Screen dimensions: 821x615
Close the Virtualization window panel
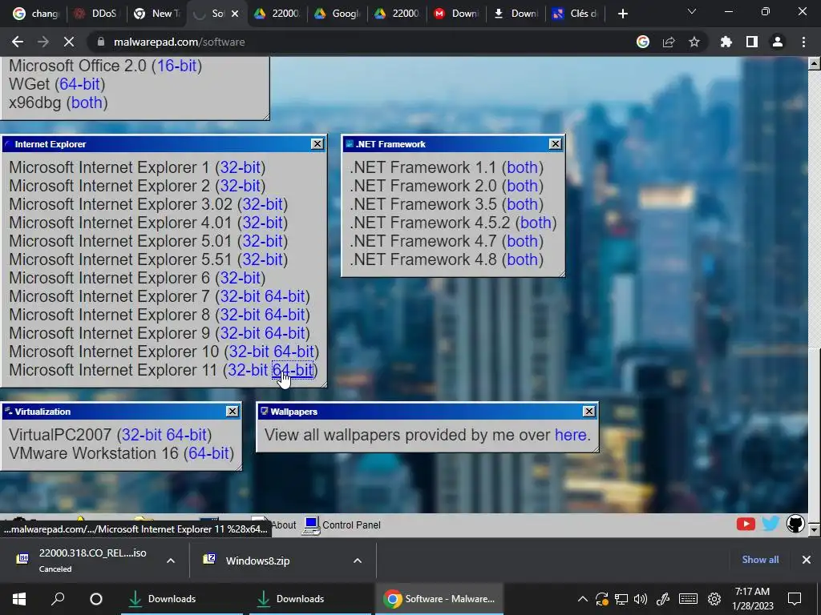coord(233,412)
